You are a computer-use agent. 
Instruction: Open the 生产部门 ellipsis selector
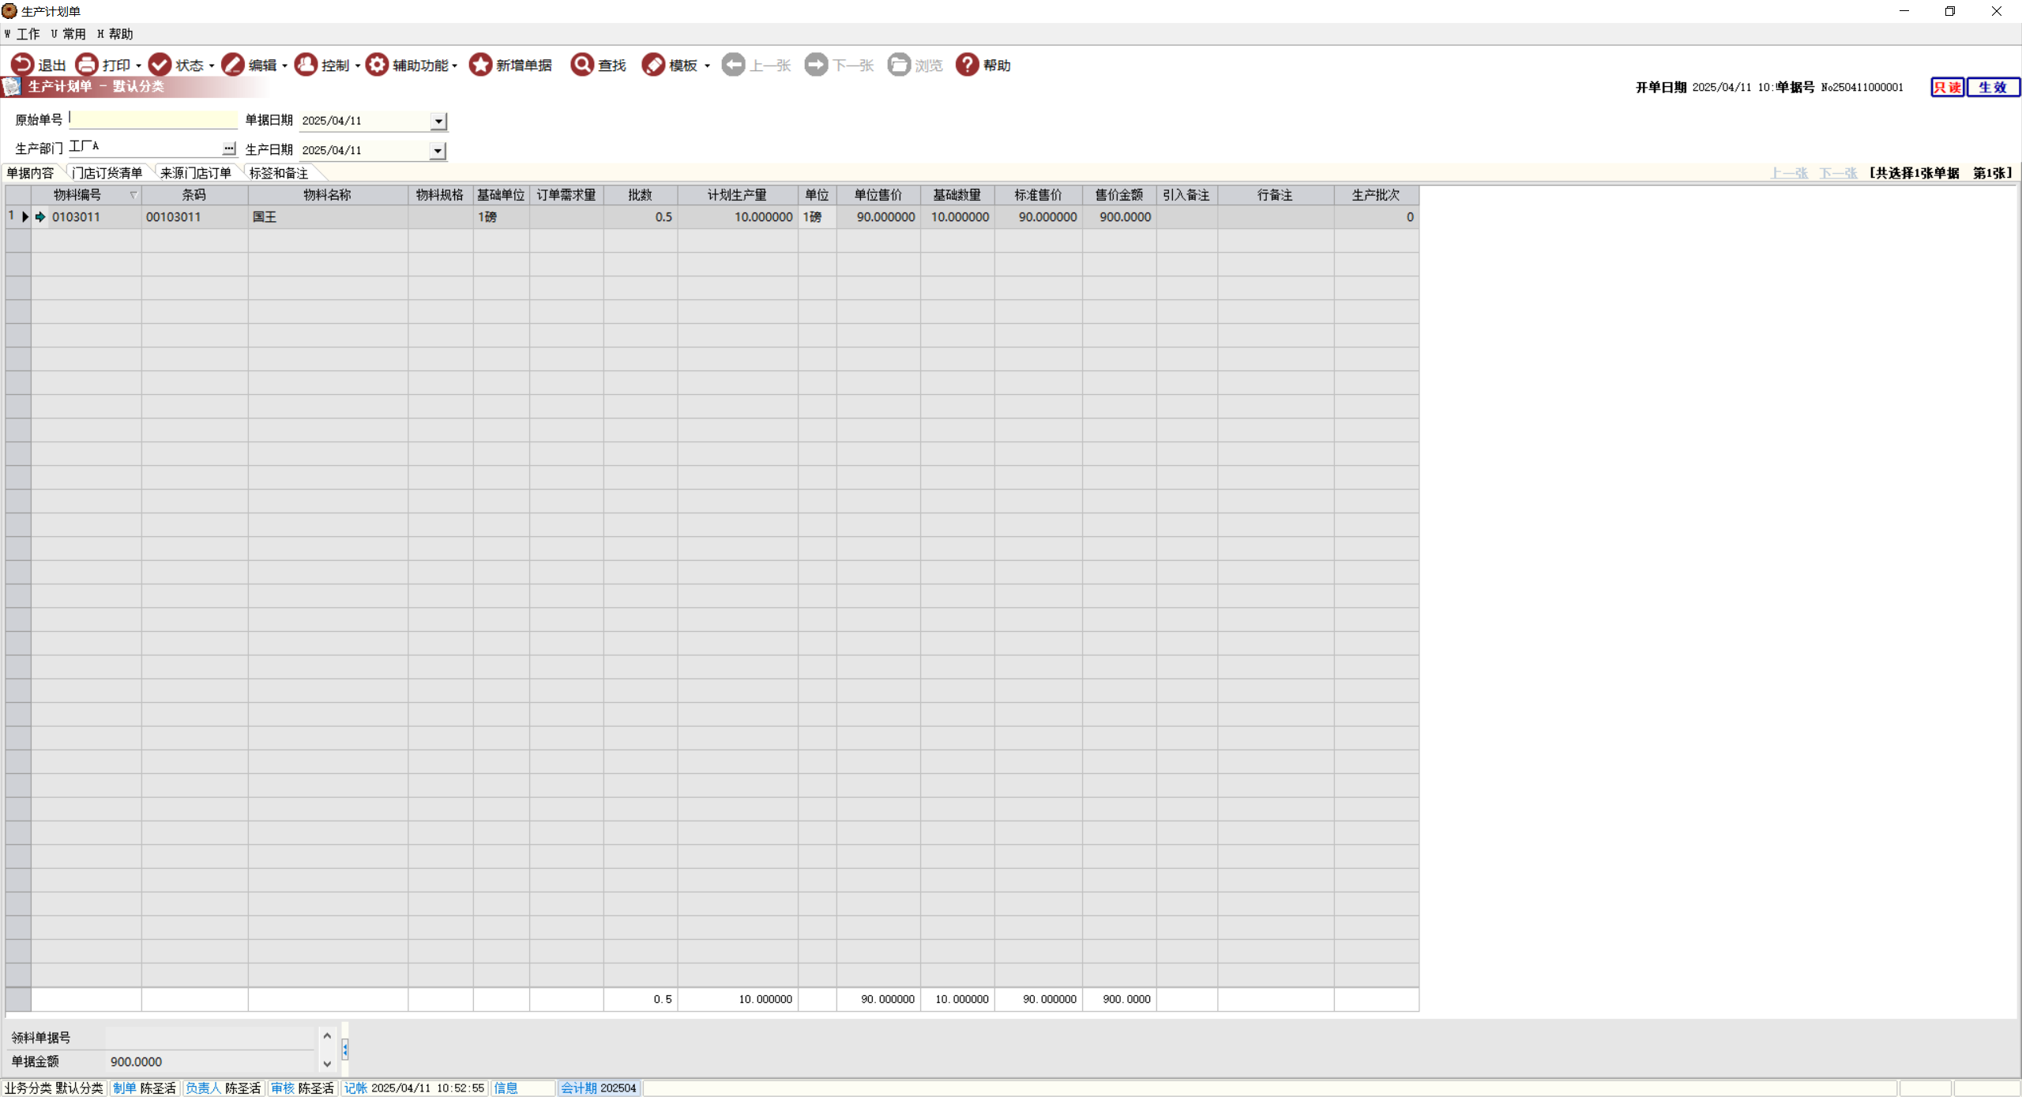[228, 148]
